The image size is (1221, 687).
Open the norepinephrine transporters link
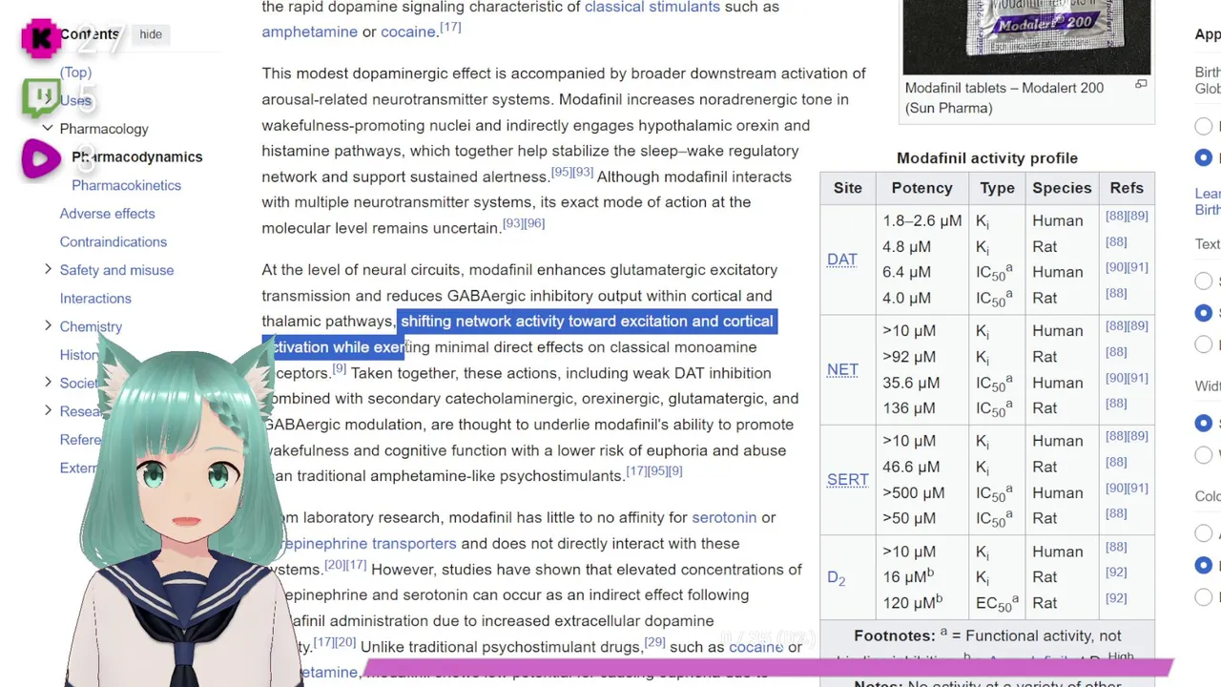click(372, 543)
